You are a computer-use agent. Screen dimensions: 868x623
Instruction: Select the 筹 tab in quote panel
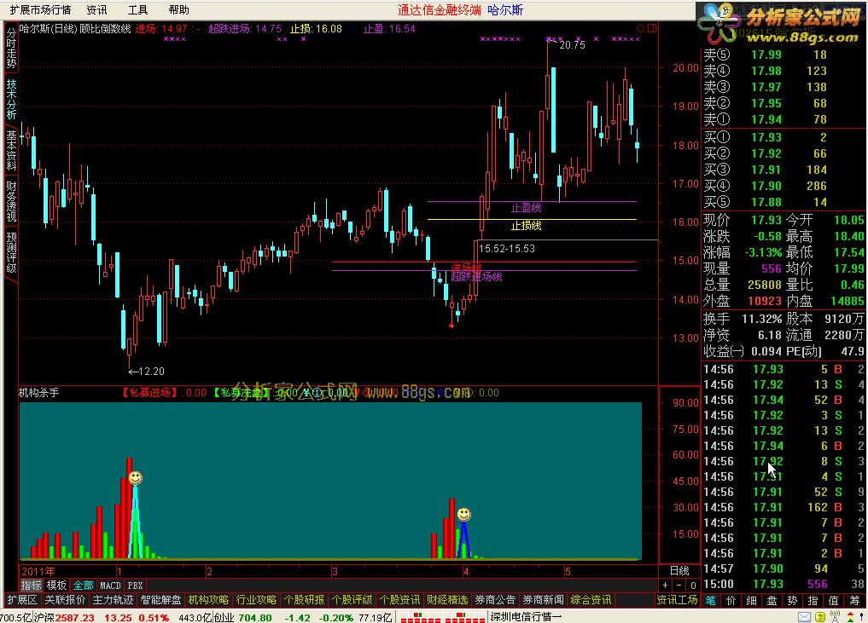point(854,600)
